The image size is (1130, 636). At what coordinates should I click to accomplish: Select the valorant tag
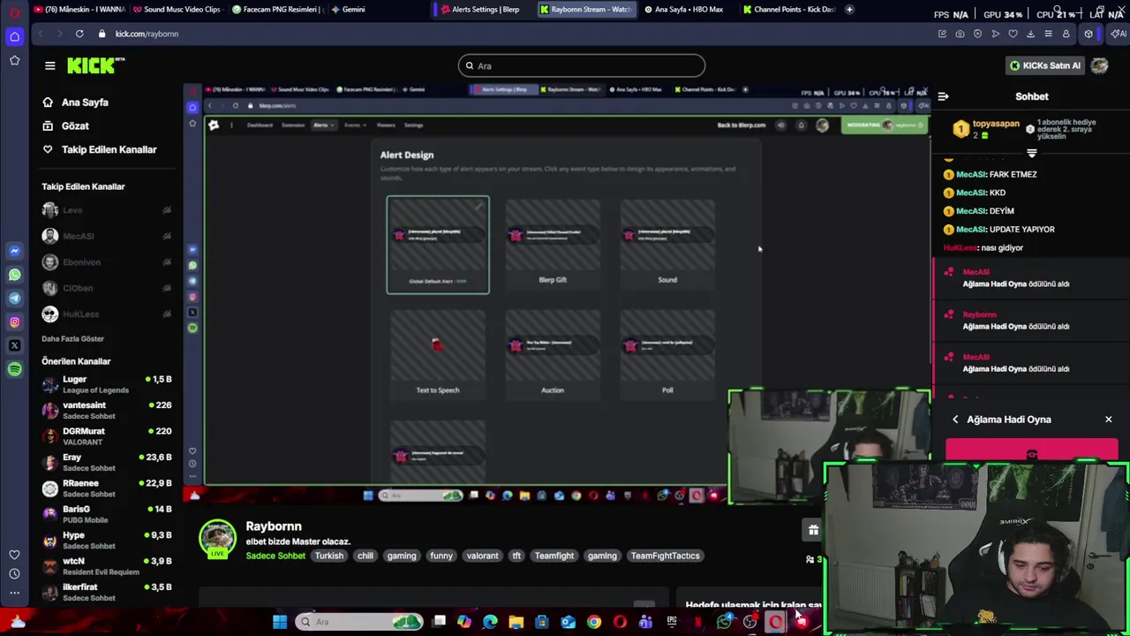482,556
